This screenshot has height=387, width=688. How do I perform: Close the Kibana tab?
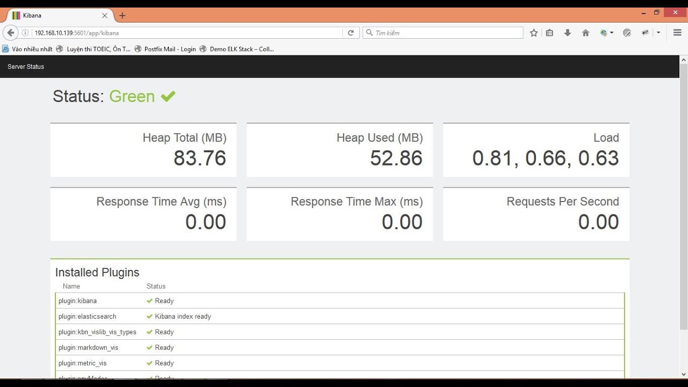[x=105, y=16]
